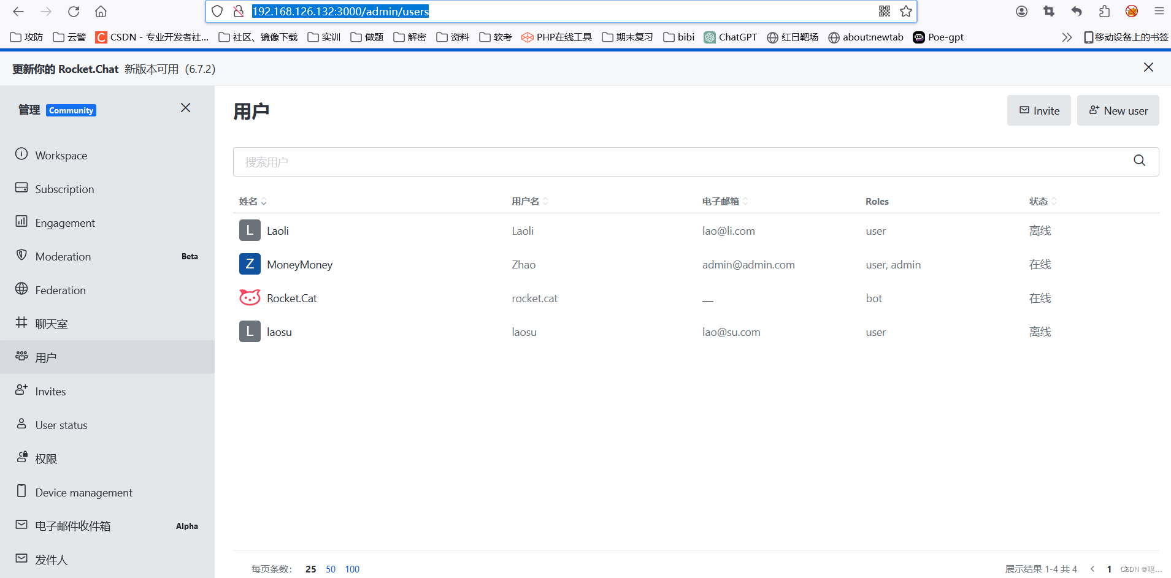Show 100 items per page
Viewport: 1171px width, 578px height.
[x=352, y=569]
